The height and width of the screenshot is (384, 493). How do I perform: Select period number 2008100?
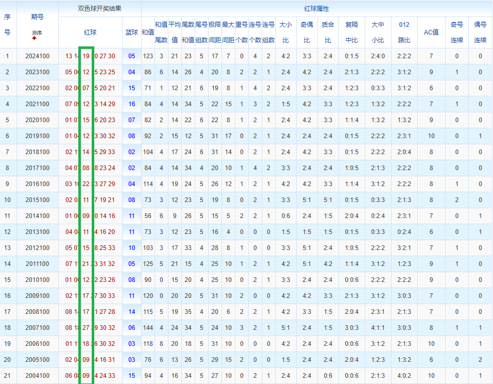(x=38, y=312)
